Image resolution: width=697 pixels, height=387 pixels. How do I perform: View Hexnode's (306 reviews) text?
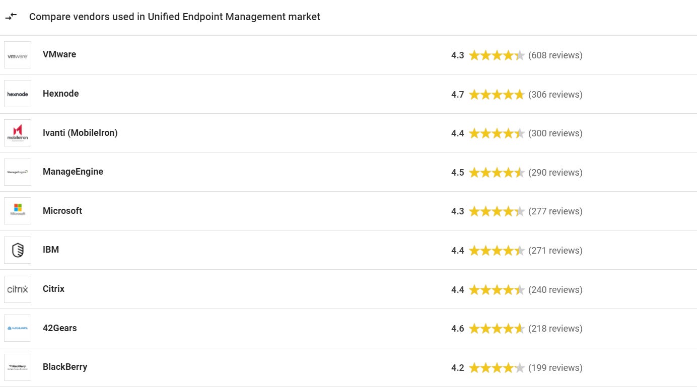[x=555, y=95]
